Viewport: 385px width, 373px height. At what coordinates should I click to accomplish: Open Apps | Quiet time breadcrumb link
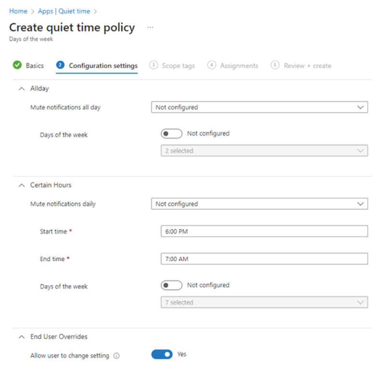(64, 11)
